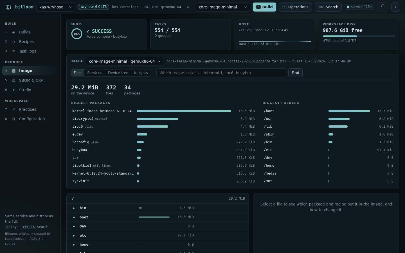Click the Image grid icon in sidebar
This screenshot has height=253, width=405.
(x=14, y=71)
